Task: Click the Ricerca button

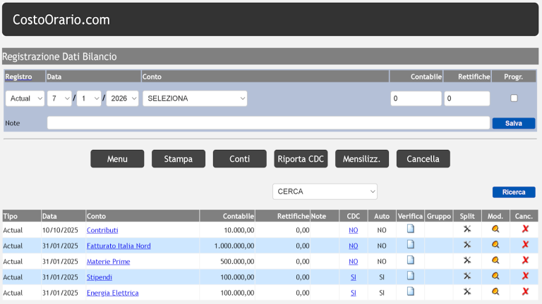Action: pos(514,192)
